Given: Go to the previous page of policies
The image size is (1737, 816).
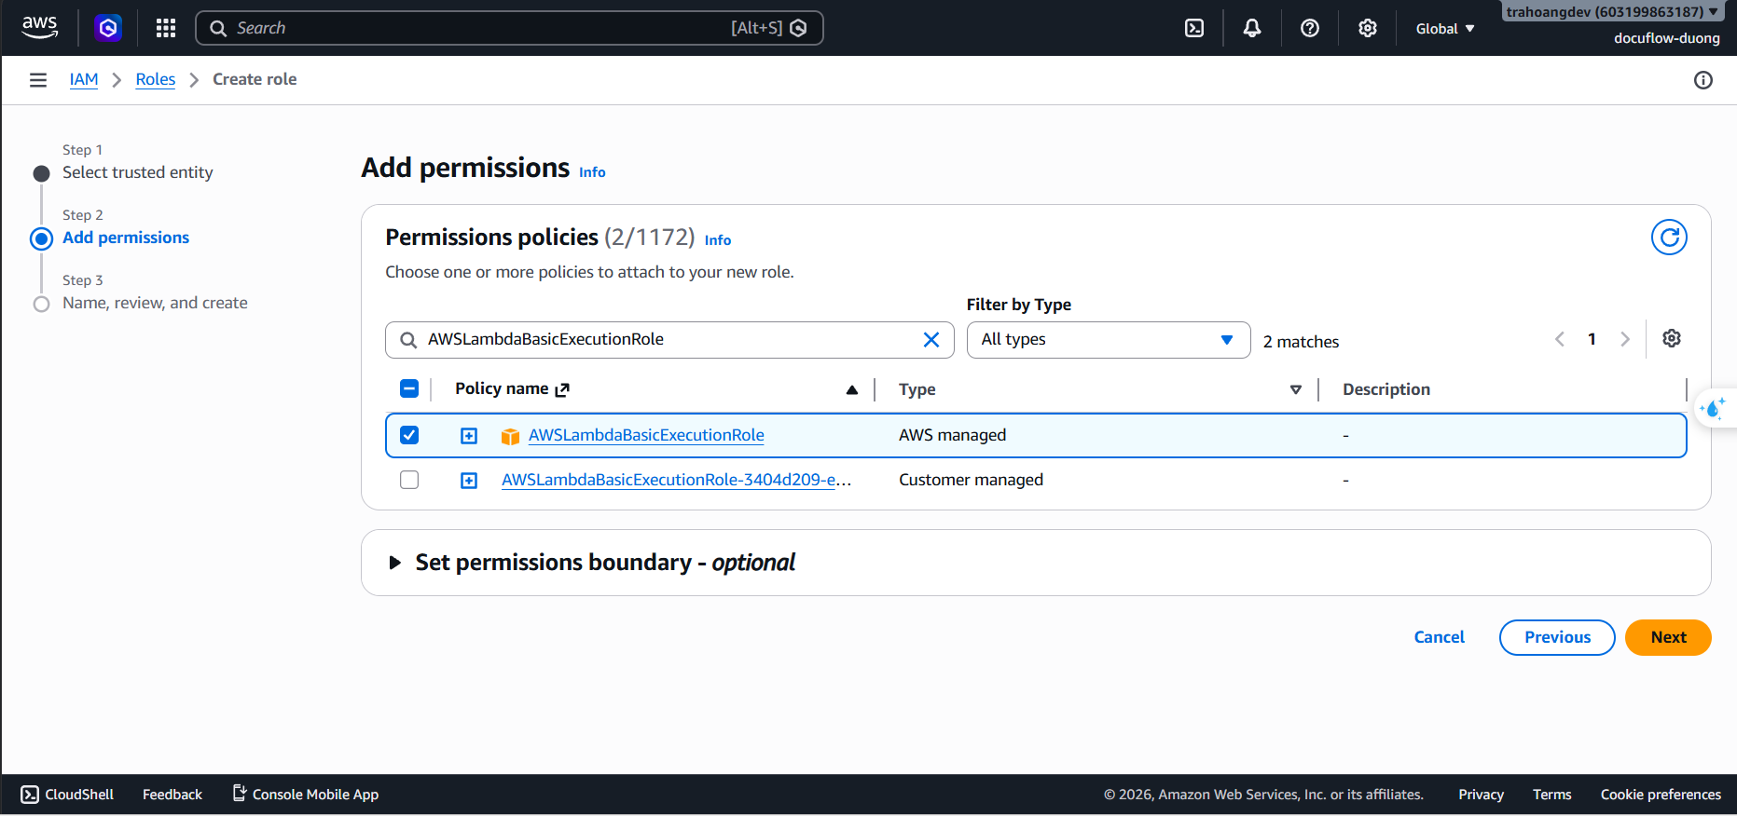Looking at the screenshot, I should [1560, 339].
